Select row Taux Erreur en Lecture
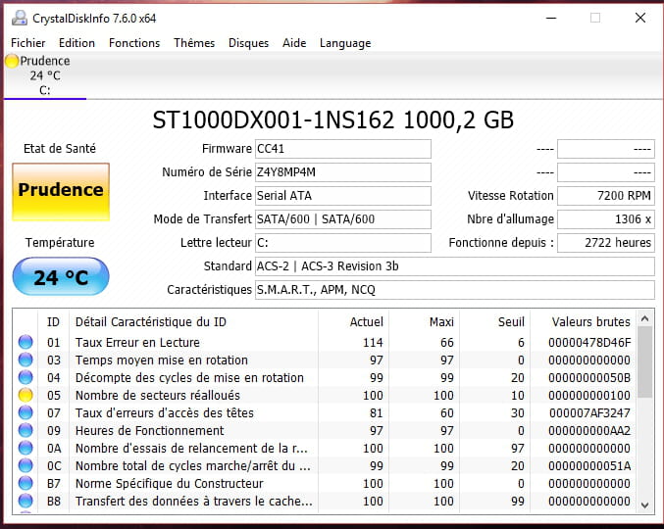 [x=325, y=342]
